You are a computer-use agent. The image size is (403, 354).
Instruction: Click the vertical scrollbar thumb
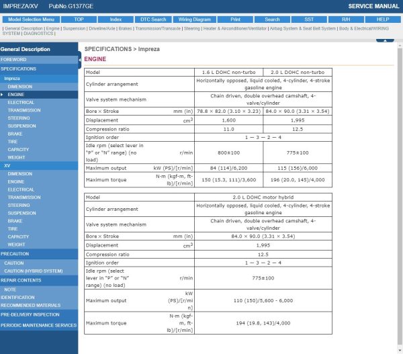pos(400,197)
